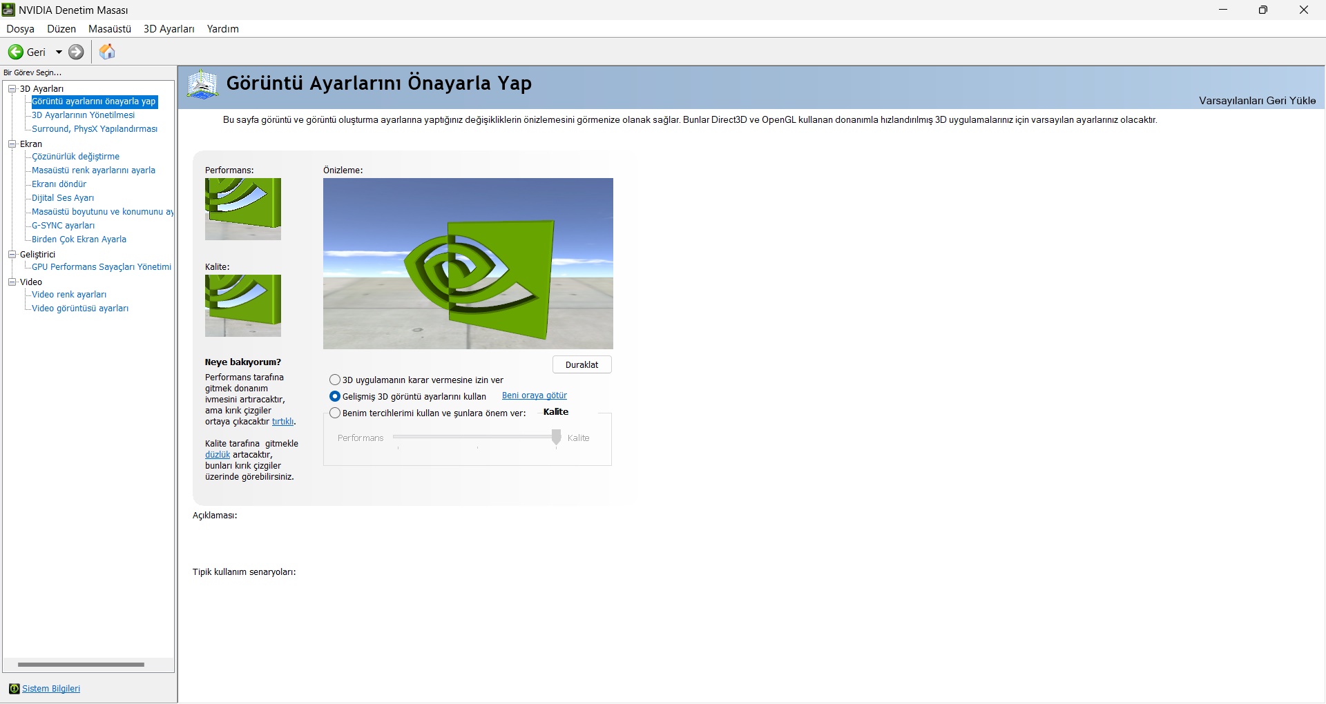Collapse the 3D Ayarları tree node
1326x704 pixels.
click(x=12, y=88)
